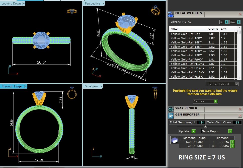Click Total Gem Weight value 1.14

(201, 122)
